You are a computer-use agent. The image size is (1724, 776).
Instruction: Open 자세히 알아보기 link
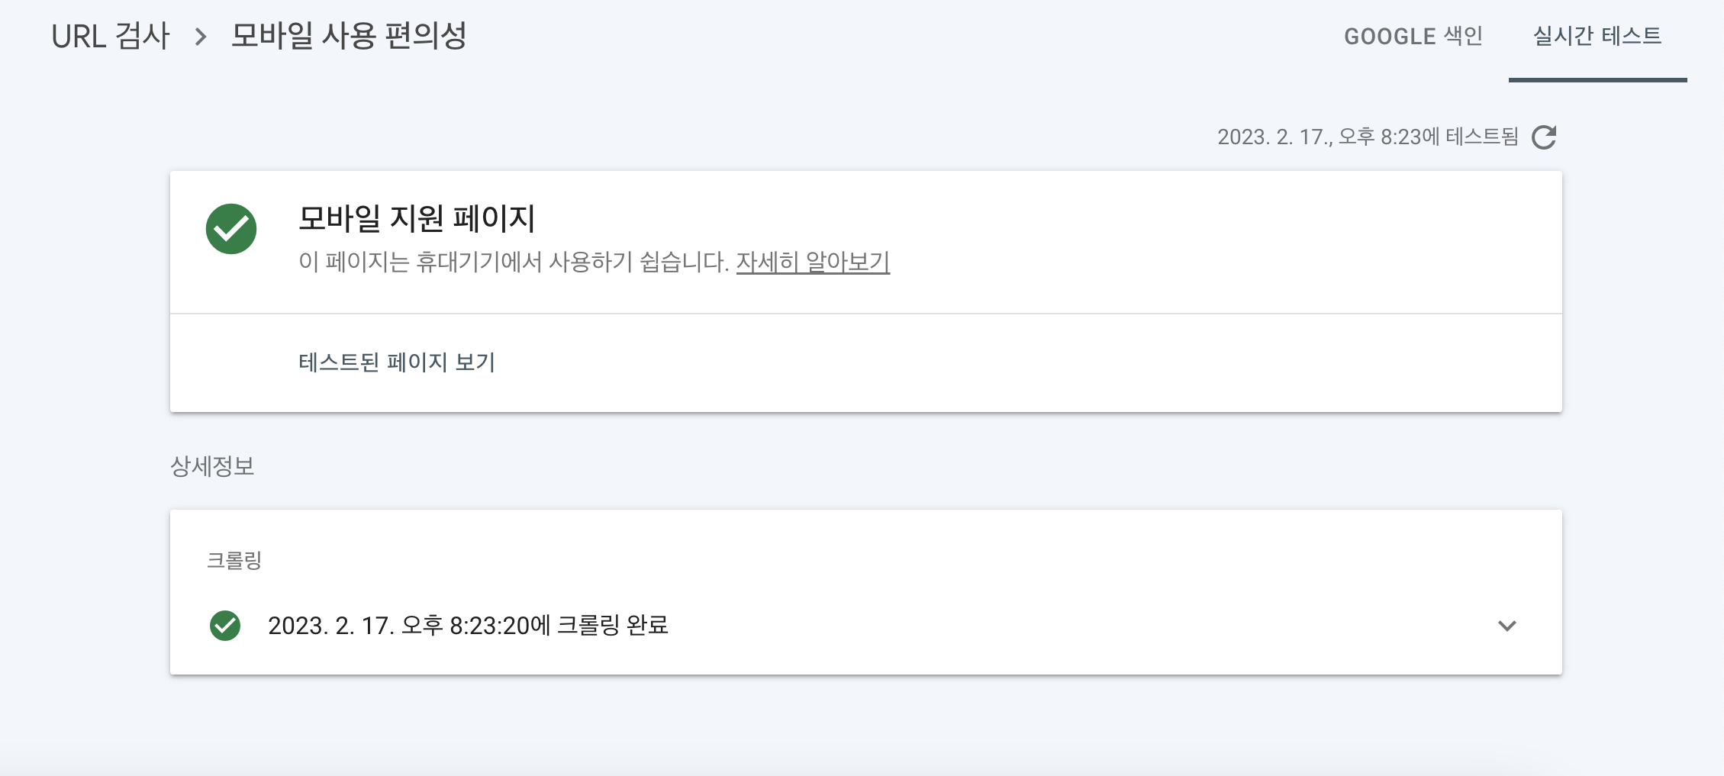coord(813,263)
